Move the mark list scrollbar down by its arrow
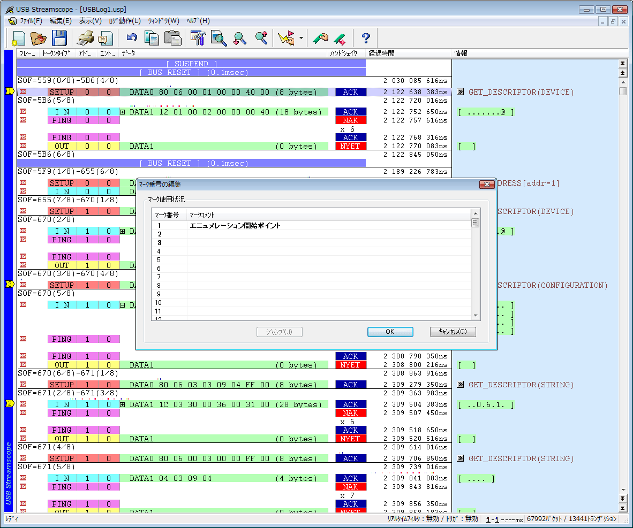This screenshot has width=633, height=528. point(476,316)
